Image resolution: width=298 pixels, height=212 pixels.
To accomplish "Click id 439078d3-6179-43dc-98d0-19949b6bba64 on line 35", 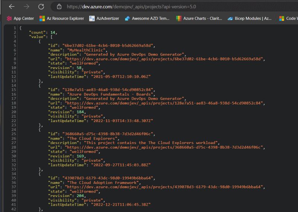I will click(x=108, y=178).
